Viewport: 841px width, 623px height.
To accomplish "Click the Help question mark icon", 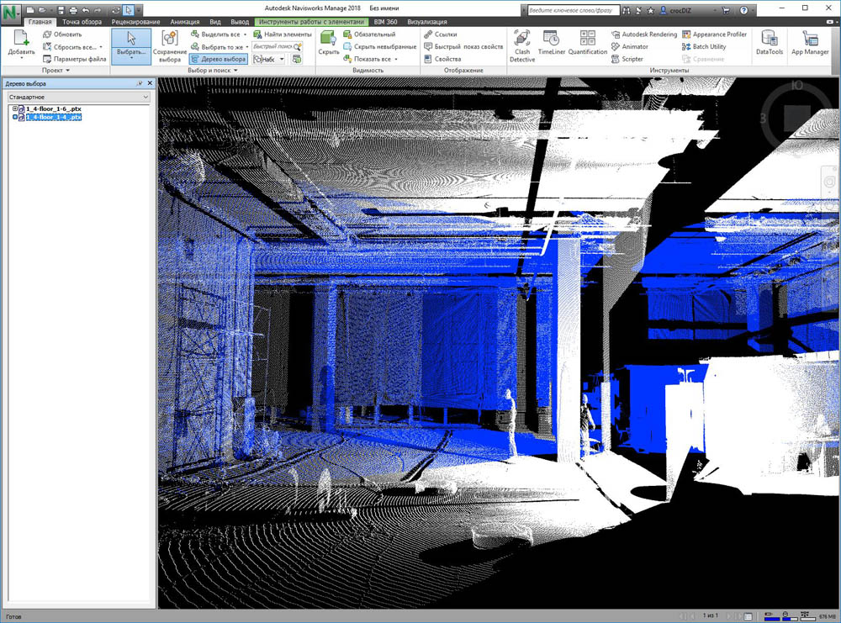I will (744, 10).
